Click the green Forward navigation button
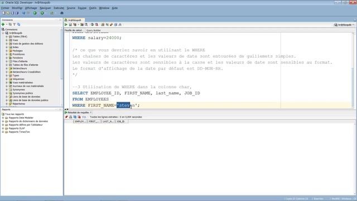357x201 pixels. [x=42, y=13]
